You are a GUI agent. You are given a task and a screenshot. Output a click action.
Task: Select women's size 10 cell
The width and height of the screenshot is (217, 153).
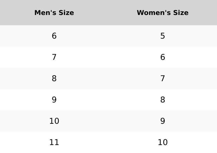163,142
